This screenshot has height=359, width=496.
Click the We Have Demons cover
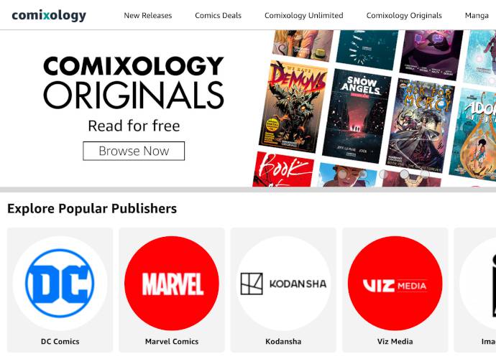pyautogui.click(x=293, y=106)
